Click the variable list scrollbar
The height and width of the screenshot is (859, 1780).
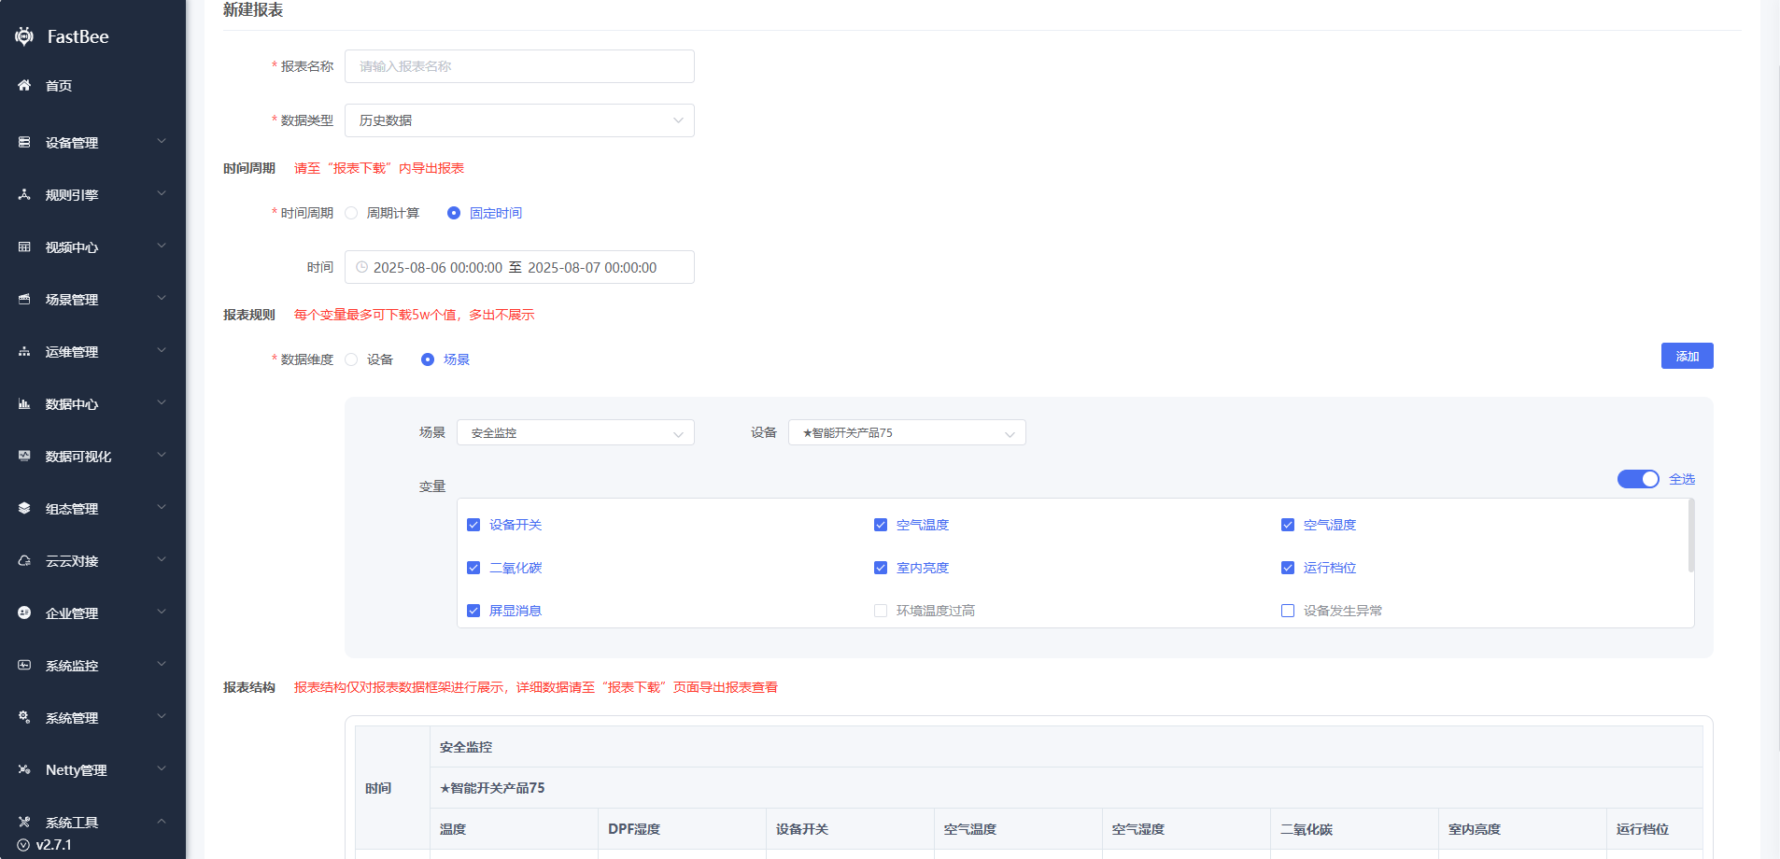click(1690, 537)
